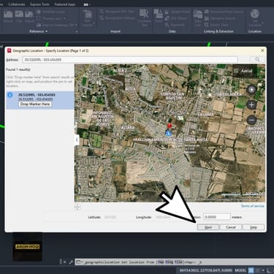Screen dimensions: 274x274
Task: Collapse the results panel with left chevron
Action: pyautogui.click(x=77, y=140)
